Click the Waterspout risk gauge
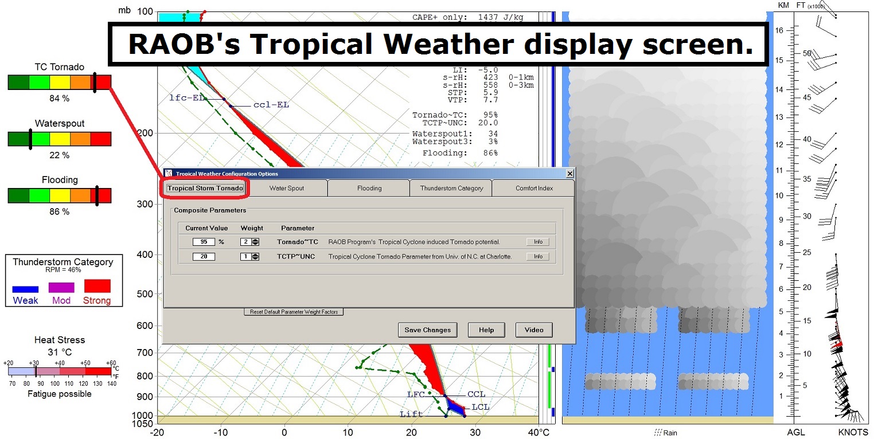 pyautogui.click(x=60, y=139)
